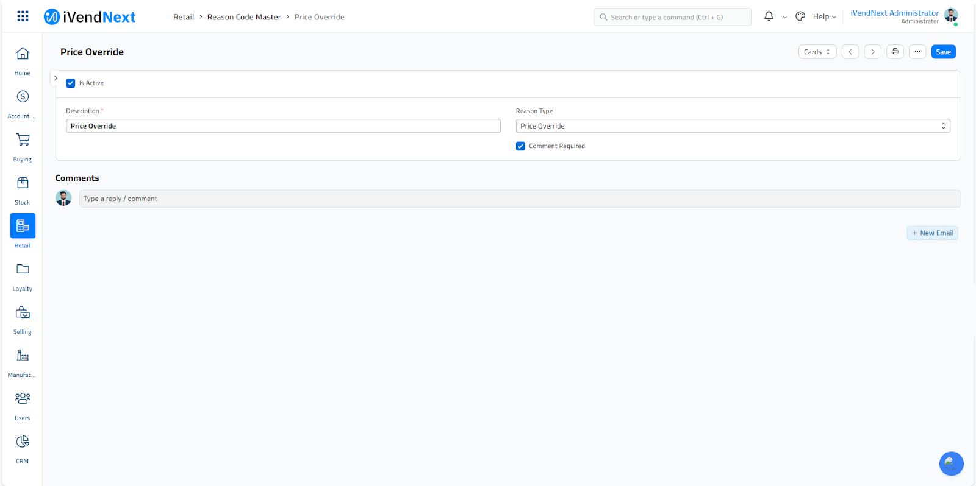Open the Accounting module icon

pos(23,97)
